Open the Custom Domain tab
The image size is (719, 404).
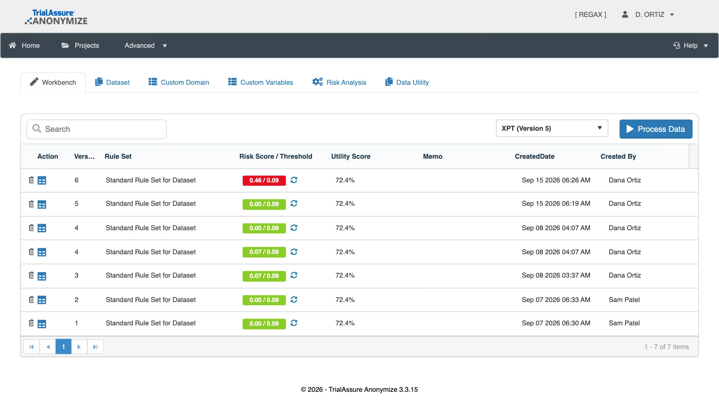(179, 82)
